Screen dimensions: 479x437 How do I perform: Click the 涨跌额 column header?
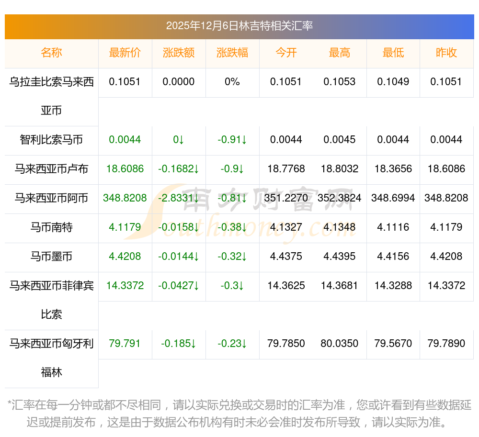[x=179, y=53]
